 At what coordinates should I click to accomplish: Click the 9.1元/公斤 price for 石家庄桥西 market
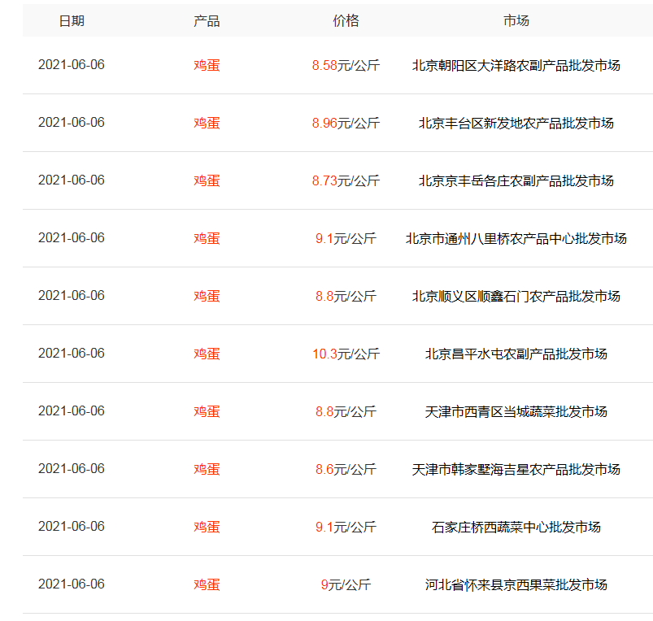coord(346,527)
